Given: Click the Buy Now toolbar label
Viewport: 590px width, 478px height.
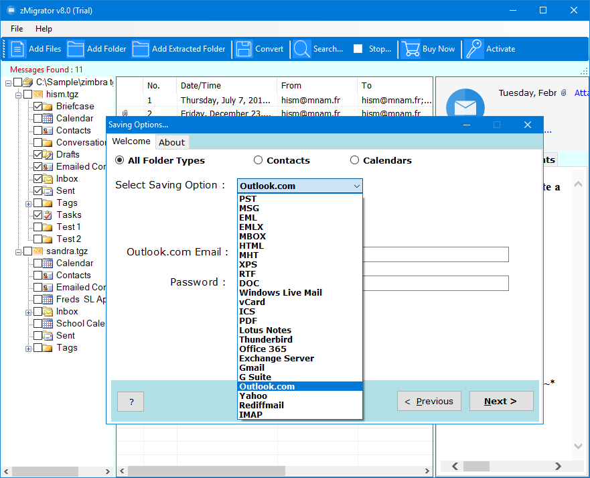Looking at the screenshot, I should pos(439,49).
